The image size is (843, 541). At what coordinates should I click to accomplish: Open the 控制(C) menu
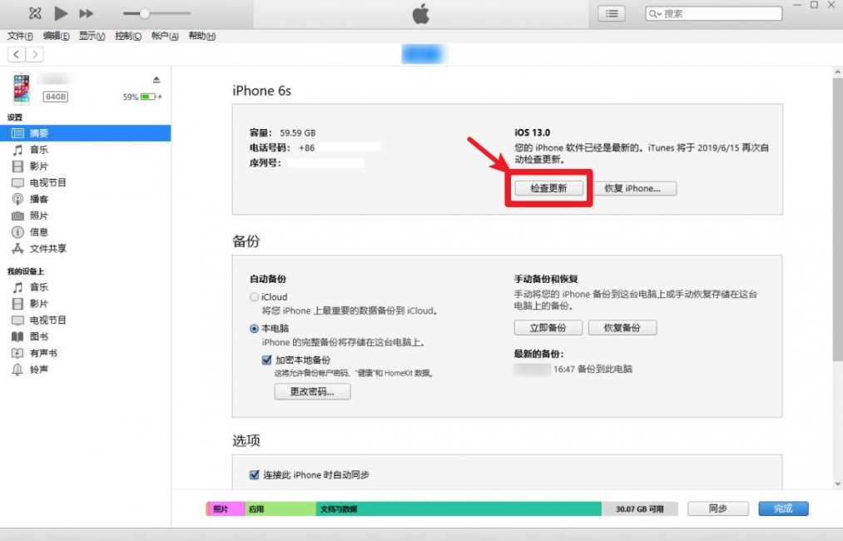[128, 36]
